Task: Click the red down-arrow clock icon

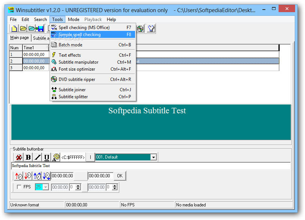Action: [28, 176]
